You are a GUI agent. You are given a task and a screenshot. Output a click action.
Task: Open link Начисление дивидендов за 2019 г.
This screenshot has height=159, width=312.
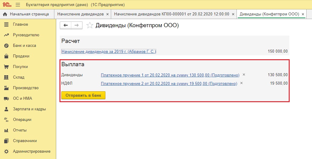[109, 51]
